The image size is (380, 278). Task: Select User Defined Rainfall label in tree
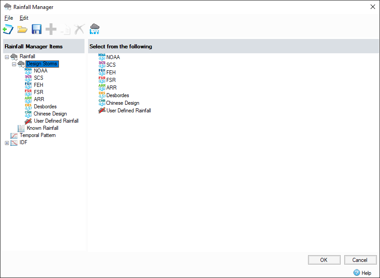56,121
